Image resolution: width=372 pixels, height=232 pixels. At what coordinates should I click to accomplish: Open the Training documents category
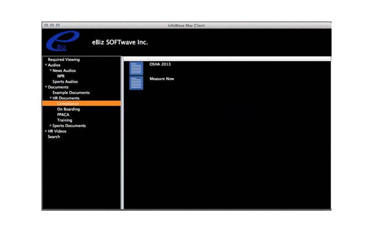tap(65, 120)
